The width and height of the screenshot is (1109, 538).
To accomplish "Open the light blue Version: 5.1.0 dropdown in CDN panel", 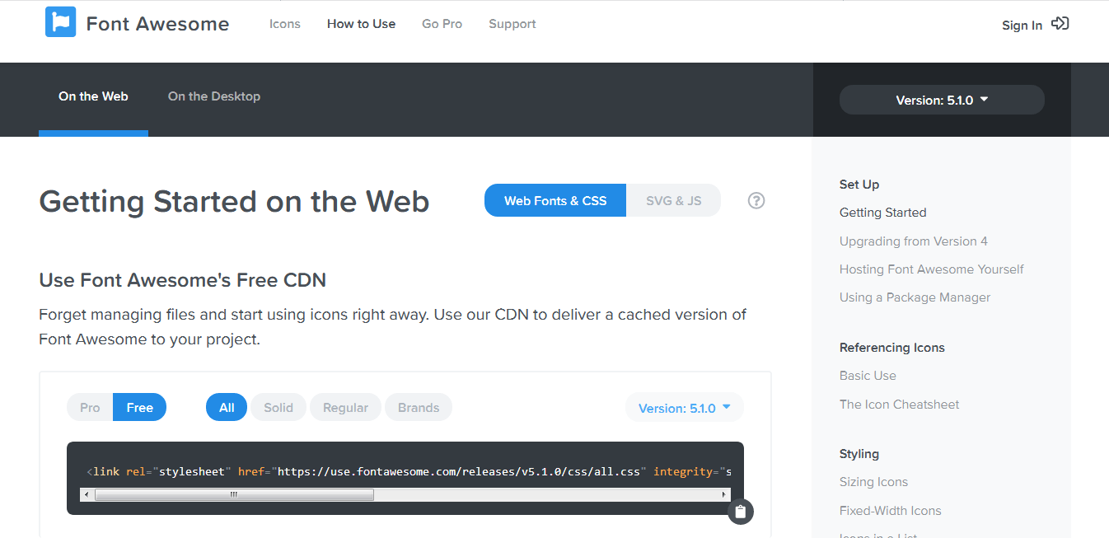I will point(685,407).
